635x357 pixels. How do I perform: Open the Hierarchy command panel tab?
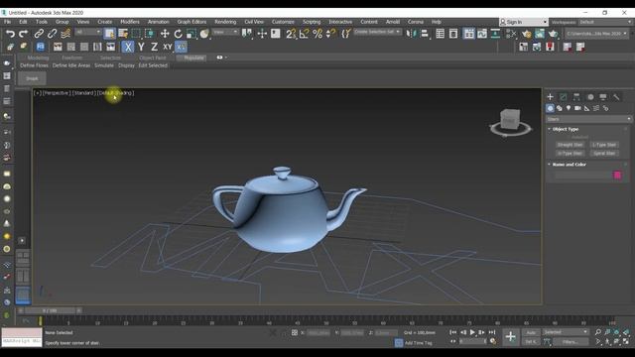[576, 97]
